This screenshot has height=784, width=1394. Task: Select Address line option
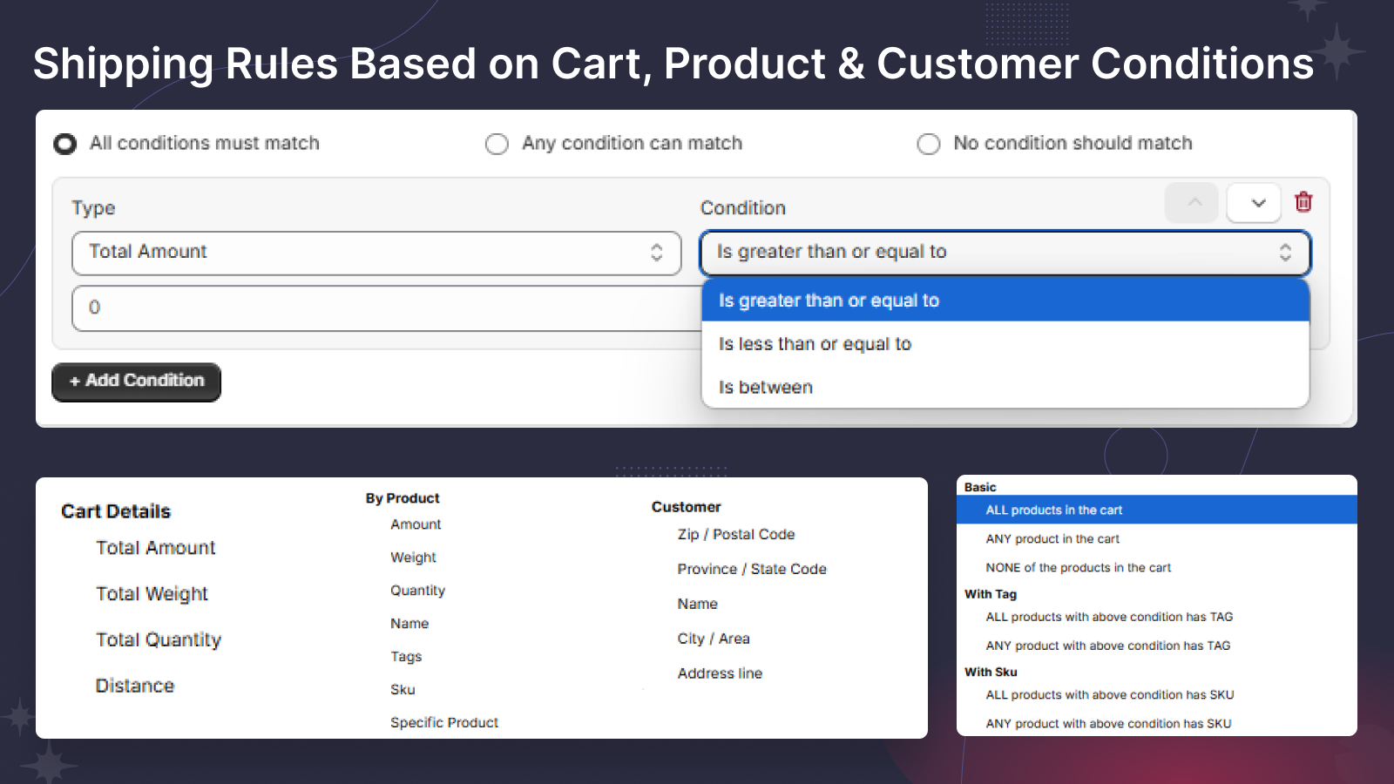[x=720, y=673]
